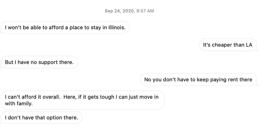
Task: Click the word "LA" in the sent reply
Action: coord(249,45)
